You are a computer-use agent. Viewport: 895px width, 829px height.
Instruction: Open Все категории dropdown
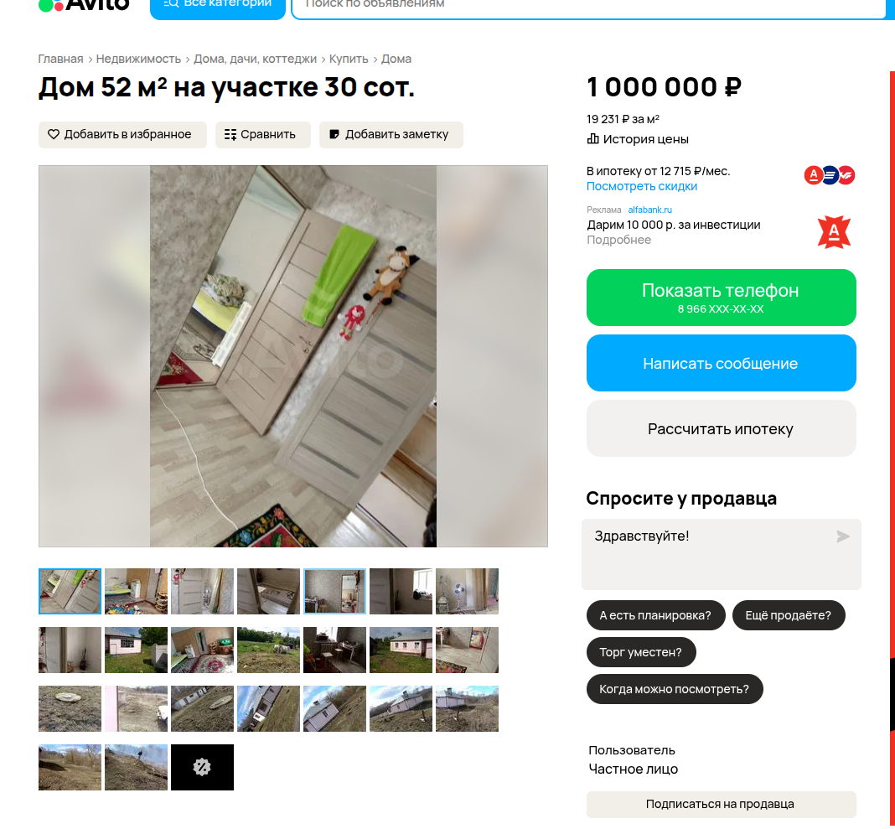pos(218,6)
